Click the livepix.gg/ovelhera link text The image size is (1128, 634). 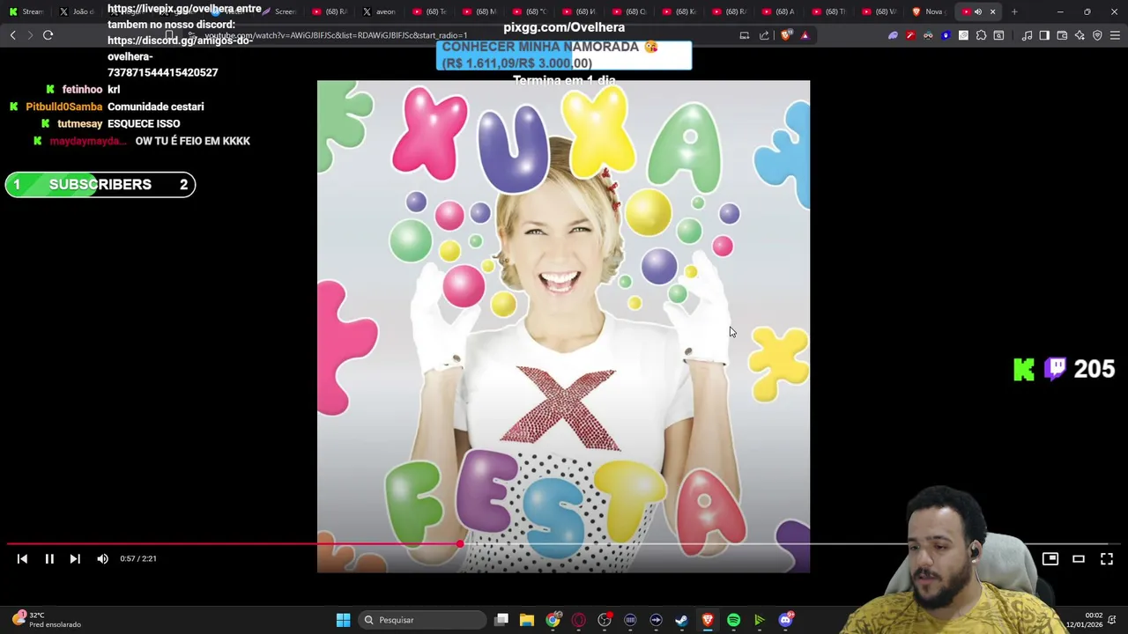click(x=171, y=9)
